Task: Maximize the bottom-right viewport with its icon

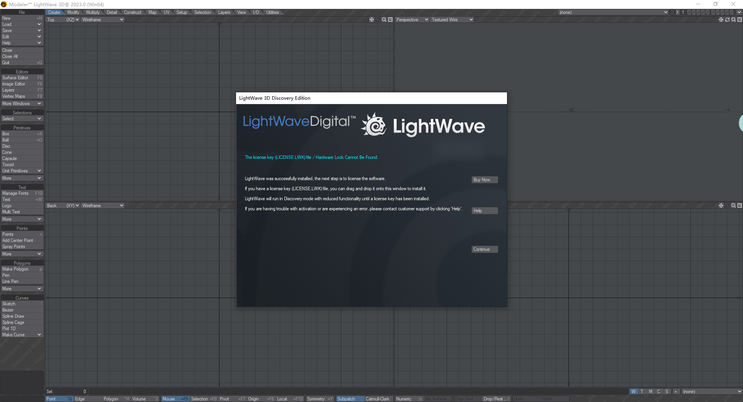Action: click(740, 206)
